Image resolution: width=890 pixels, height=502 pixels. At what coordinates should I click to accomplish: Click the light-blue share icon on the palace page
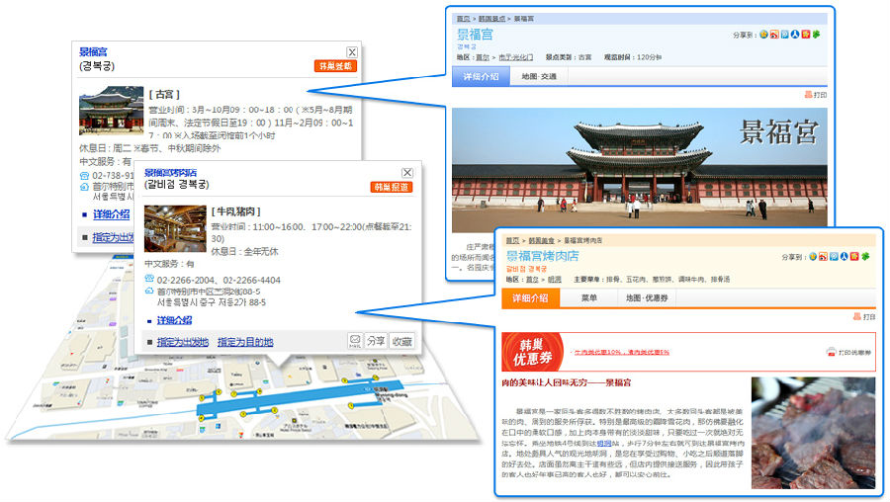pos(784,35)
